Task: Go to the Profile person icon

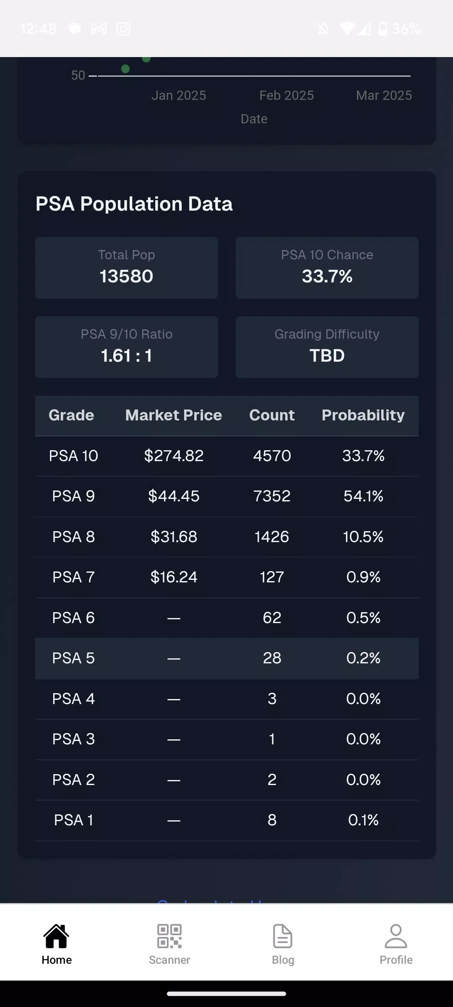Action: (x=396, y=936)
